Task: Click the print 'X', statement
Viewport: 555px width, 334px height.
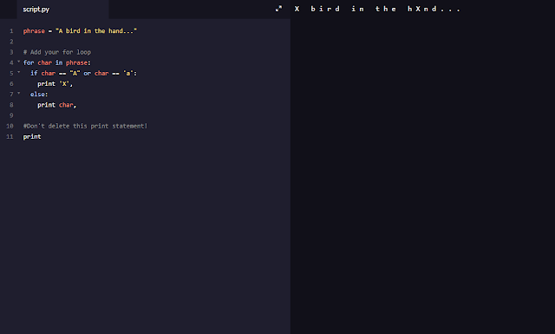Action: coord(55,84)
